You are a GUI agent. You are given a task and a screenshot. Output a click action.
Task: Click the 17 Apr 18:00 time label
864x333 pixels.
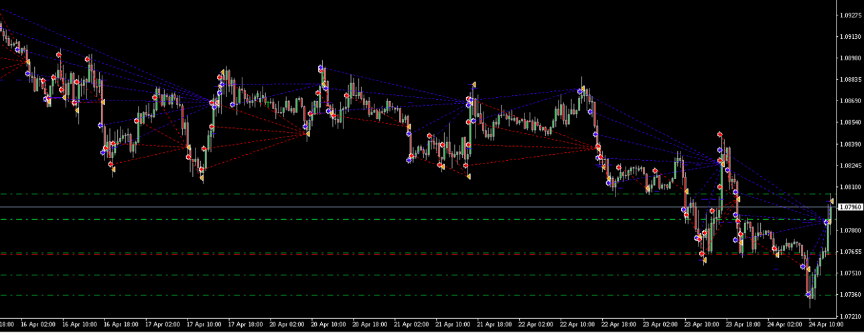pyautogui.click(x=246, y=324)
